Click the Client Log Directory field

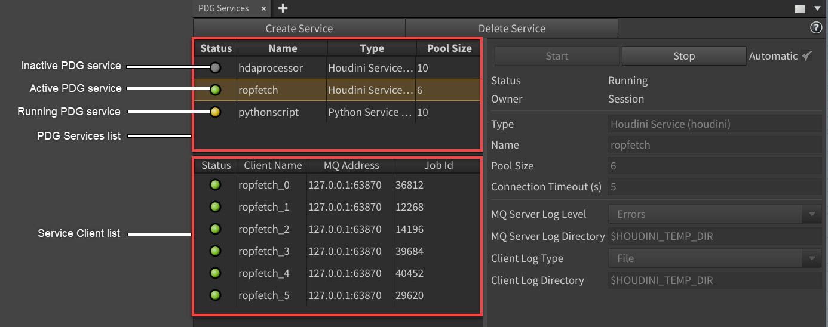pyautogui.click(x=714, y=280)
